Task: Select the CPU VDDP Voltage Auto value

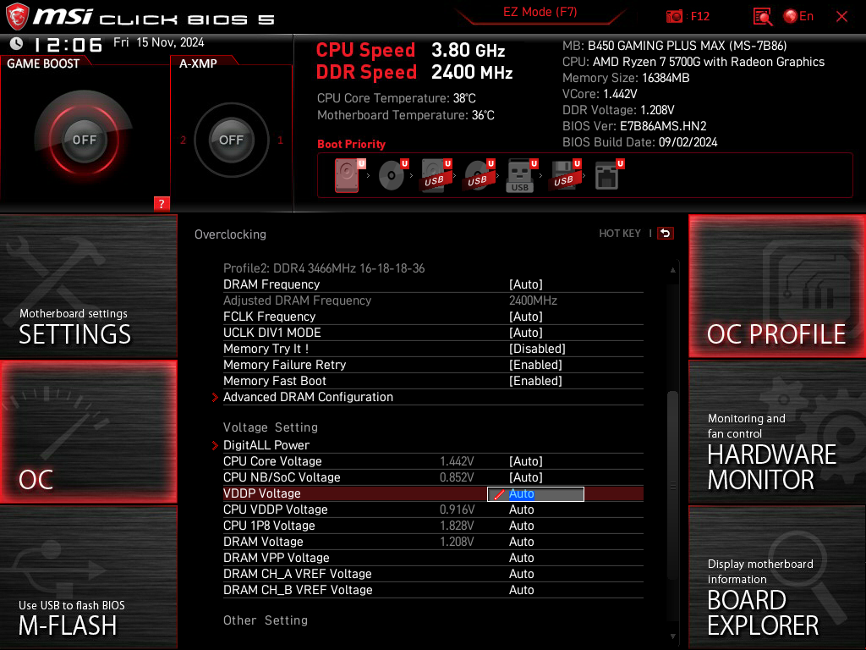Action: coord(521,509)
